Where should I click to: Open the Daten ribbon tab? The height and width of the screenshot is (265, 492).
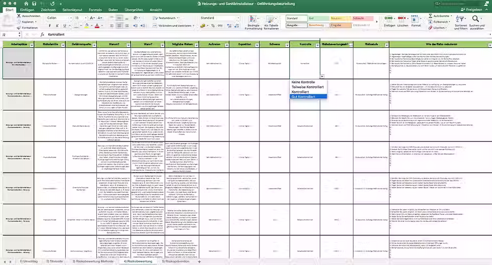[113, 10]
